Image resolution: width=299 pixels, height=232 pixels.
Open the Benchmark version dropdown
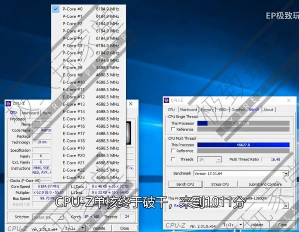241,174
